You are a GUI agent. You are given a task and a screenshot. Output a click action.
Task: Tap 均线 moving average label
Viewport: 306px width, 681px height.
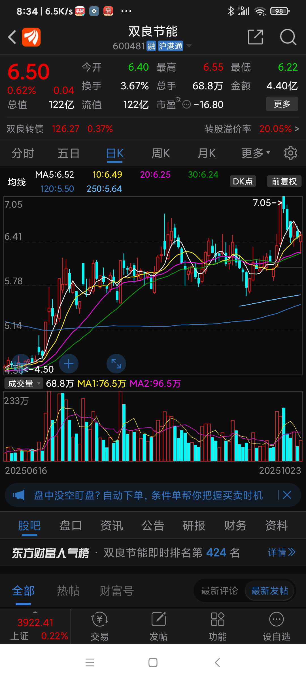pyautogui.click(x=17, y=182)
